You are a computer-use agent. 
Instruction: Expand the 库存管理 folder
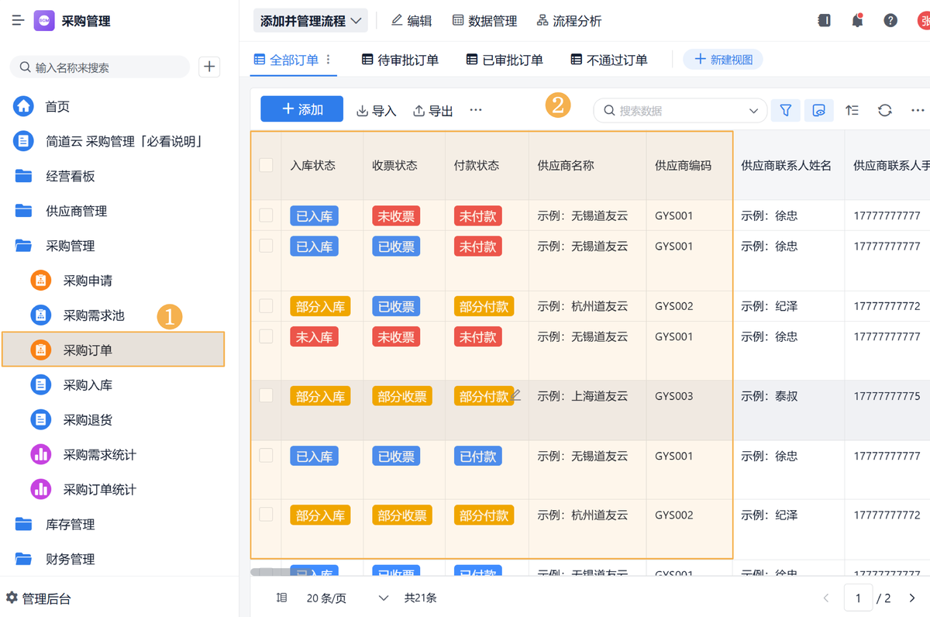[70, 525]
